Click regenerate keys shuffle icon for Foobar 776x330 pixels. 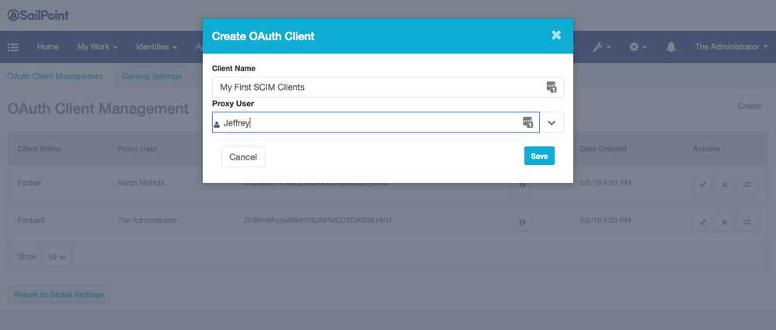746,184
